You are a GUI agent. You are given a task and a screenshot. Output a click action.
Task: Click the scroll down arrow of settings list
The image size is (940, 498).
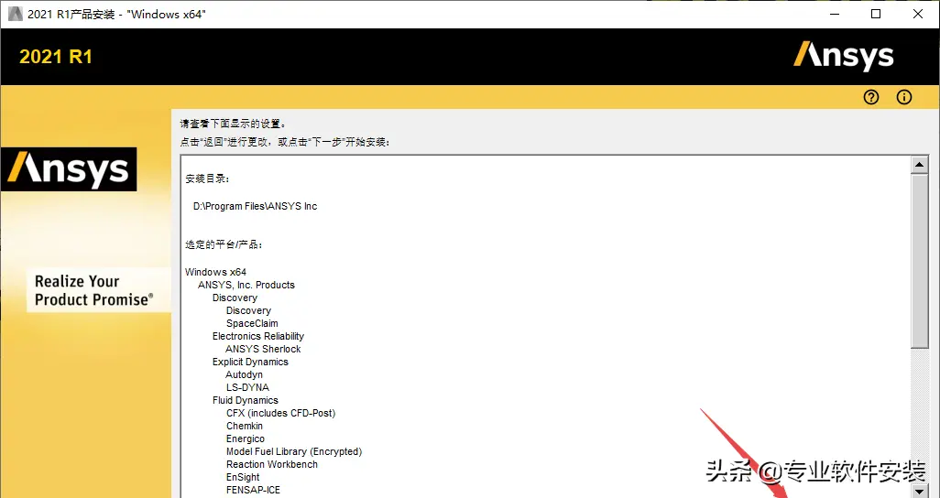919,491
